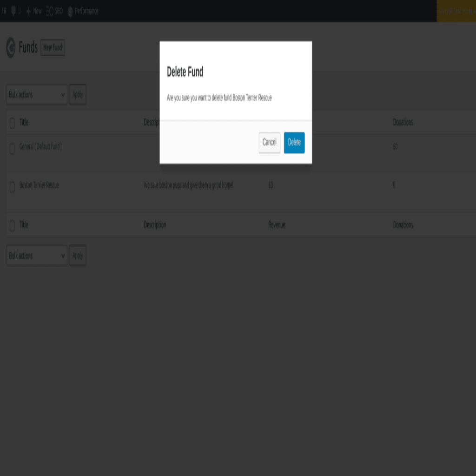This screenshot has height=476, width=476.
Task: Click the Delete Fund dialog heading
Action: tap(185, 72)
